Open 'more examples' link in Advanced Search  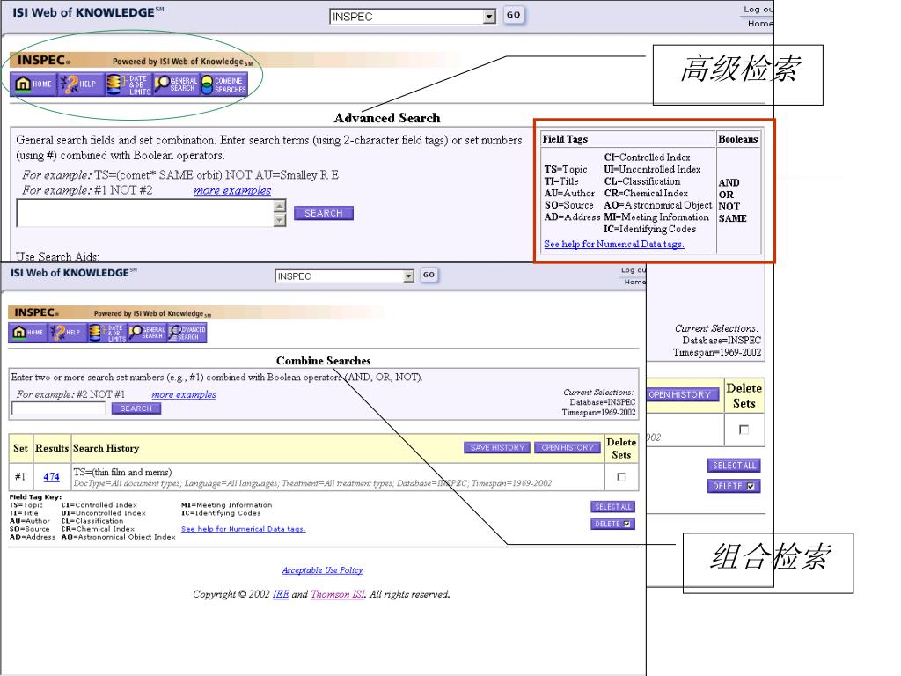pyautogui.click(x=232, y=190)
